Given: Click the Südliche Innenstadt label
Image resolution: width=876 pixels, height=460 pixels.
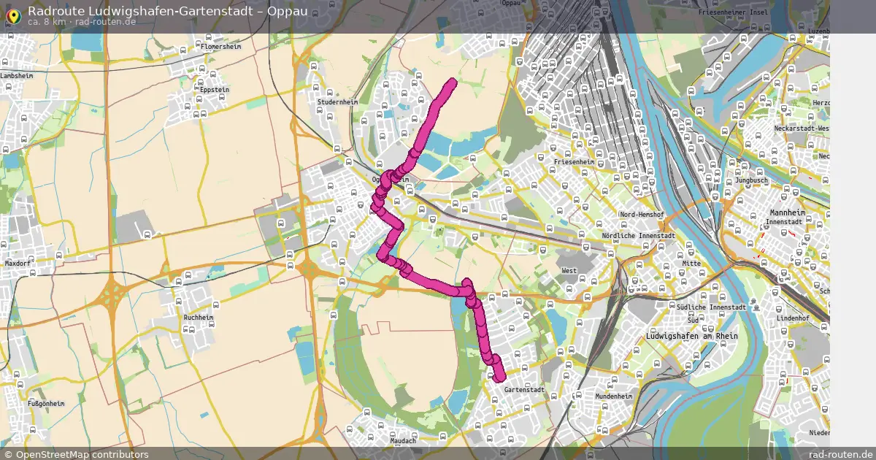Looking at the screenshot, I should coord(711,307).
